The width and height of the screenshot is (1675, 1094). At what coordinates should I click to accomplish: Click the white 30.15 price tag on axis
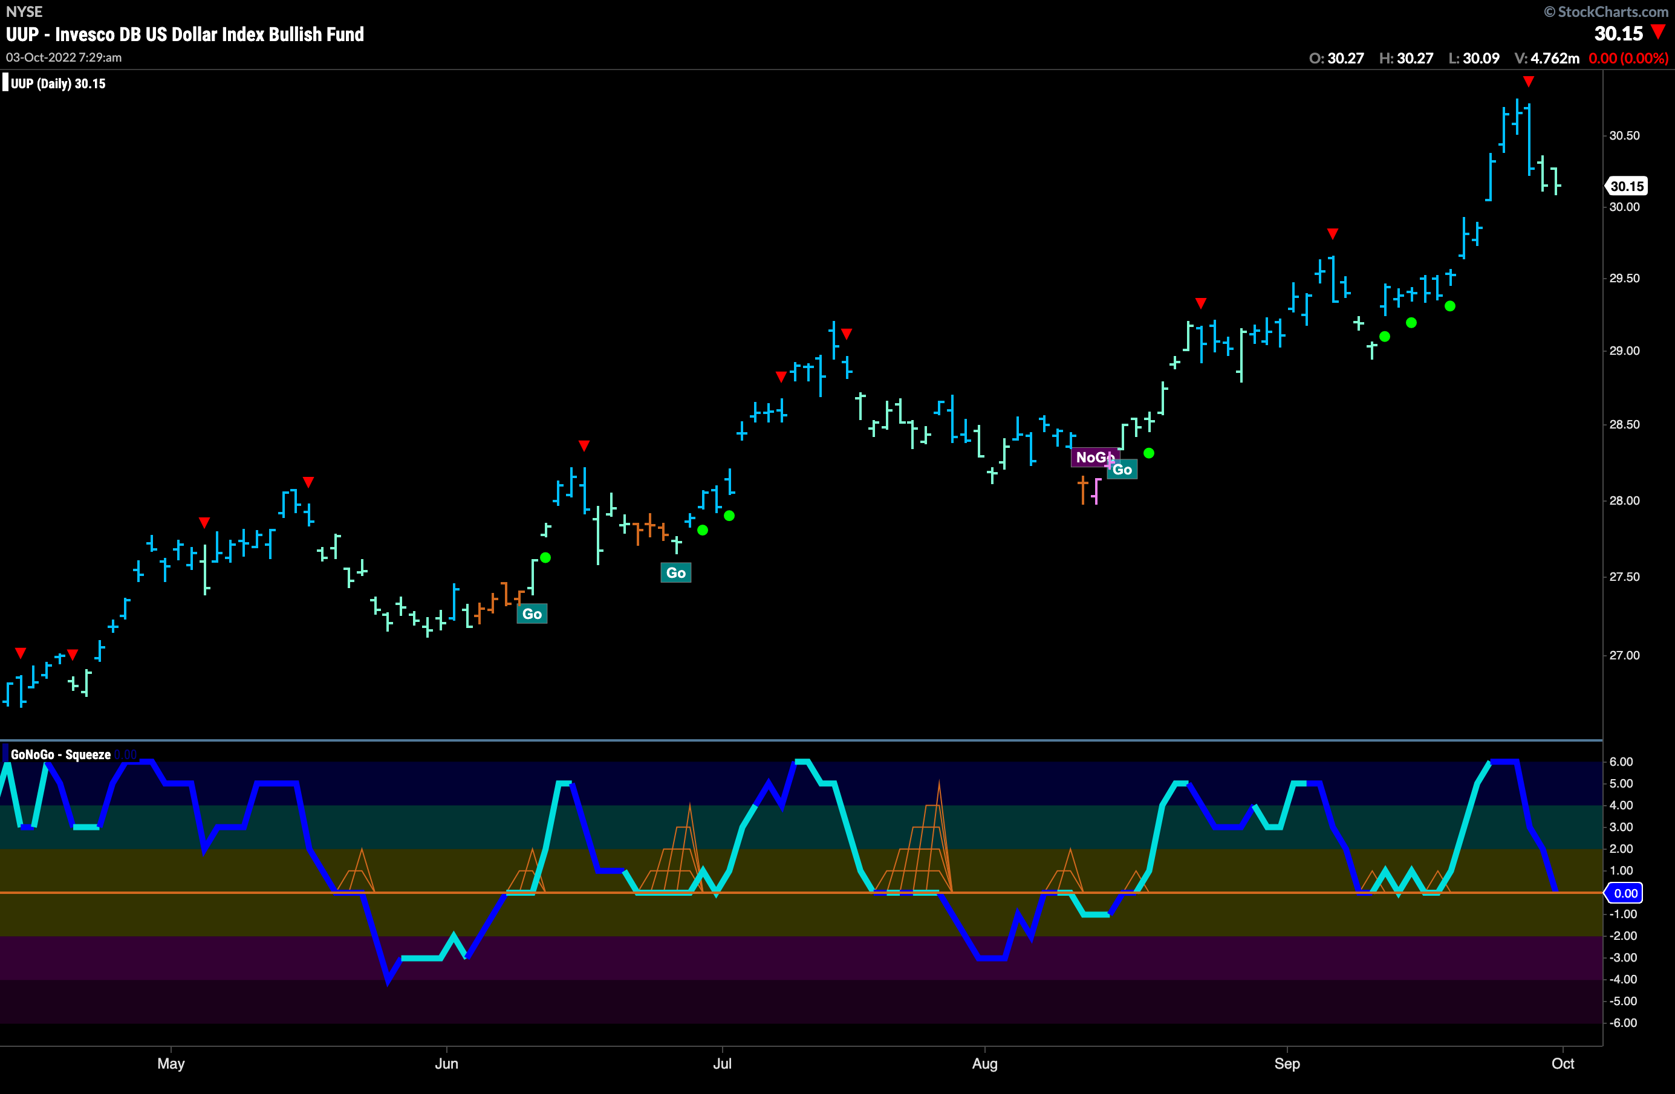pos(1626,186)
